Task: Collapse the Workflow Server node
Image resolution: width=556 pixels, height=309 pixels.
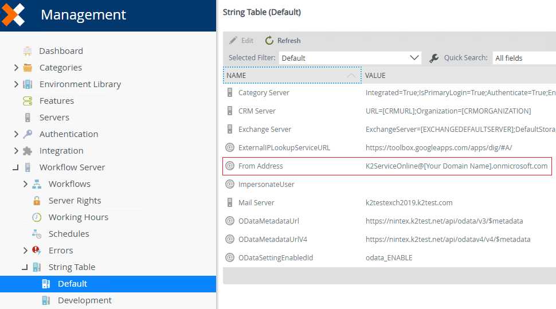Action: (16, 168)
